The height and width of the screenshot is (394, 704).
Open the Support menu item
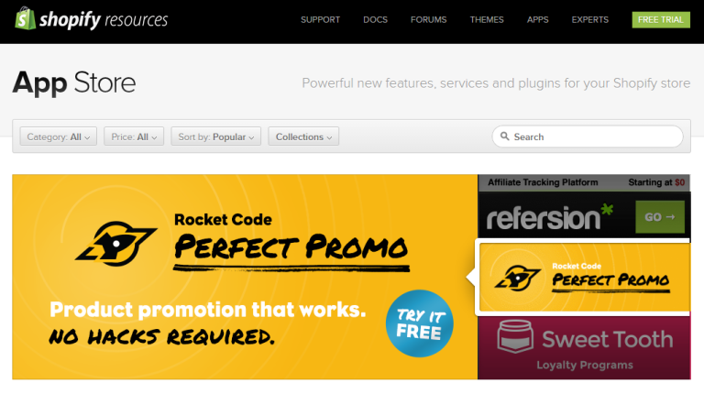tap(320, 19)
